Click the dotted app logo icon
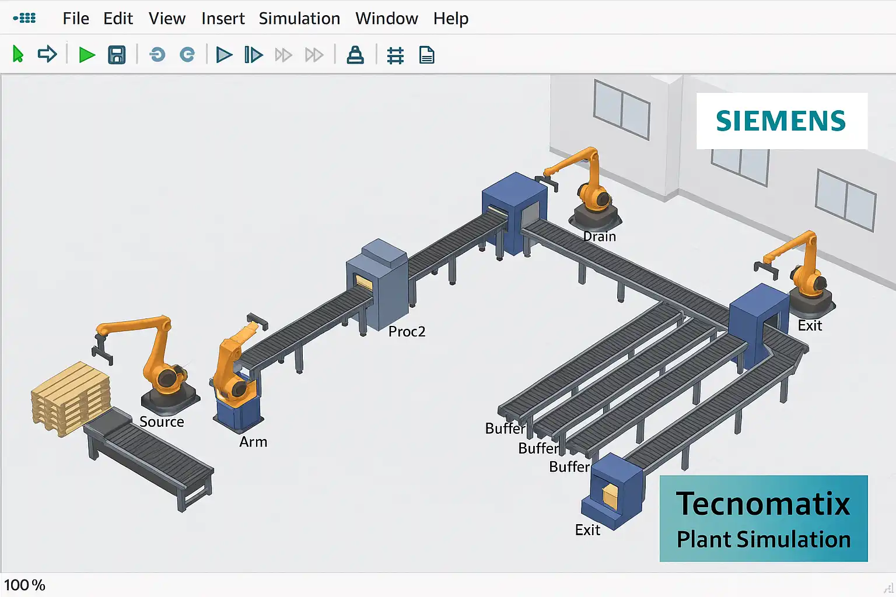The height and width of the screenshot is (597, 896). point(24,18)
